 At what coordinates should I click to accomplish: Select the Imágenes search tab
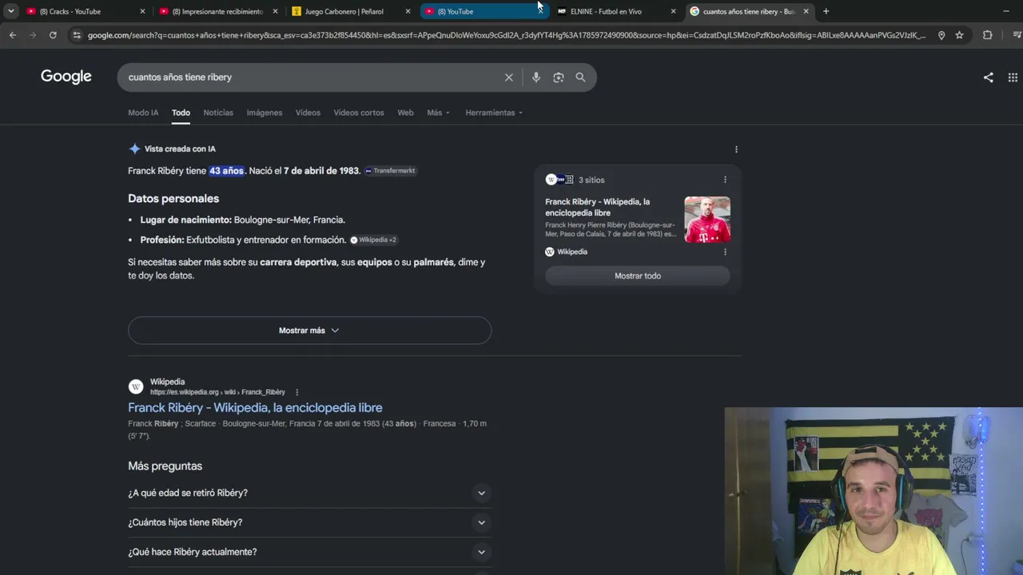(x=264, y=113)
